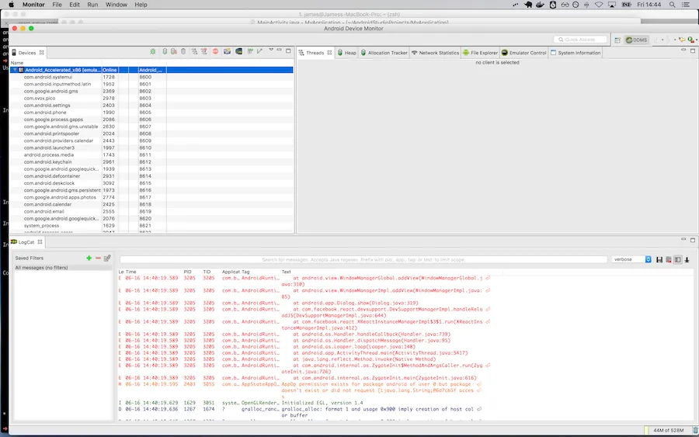Viewport: 699px width, 437px height.
Task: Toggle the saved filters view display icon
Action: (677, 260)
